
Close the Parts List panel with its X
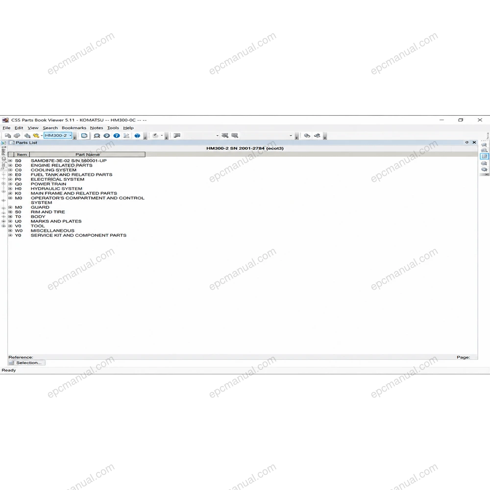click(x=474, y=143)
